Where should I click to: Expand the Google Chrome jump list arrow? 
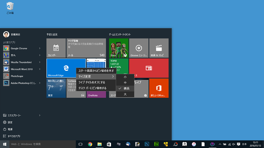(40, 48)
